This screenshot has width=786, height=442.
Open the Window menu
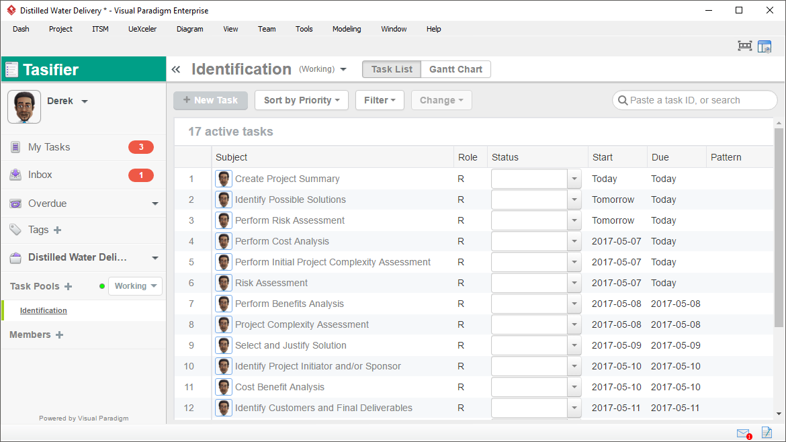tap(394, 29)
